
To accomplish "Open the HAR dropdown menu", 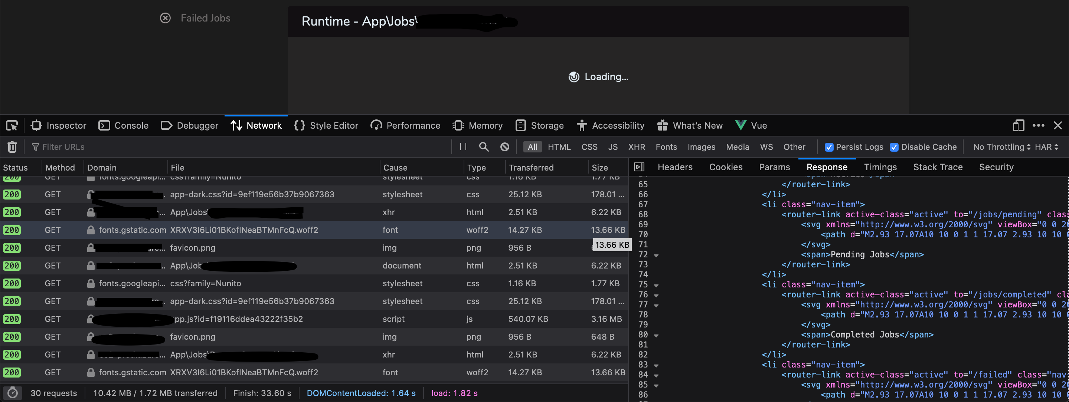I will pos(1046,147).
